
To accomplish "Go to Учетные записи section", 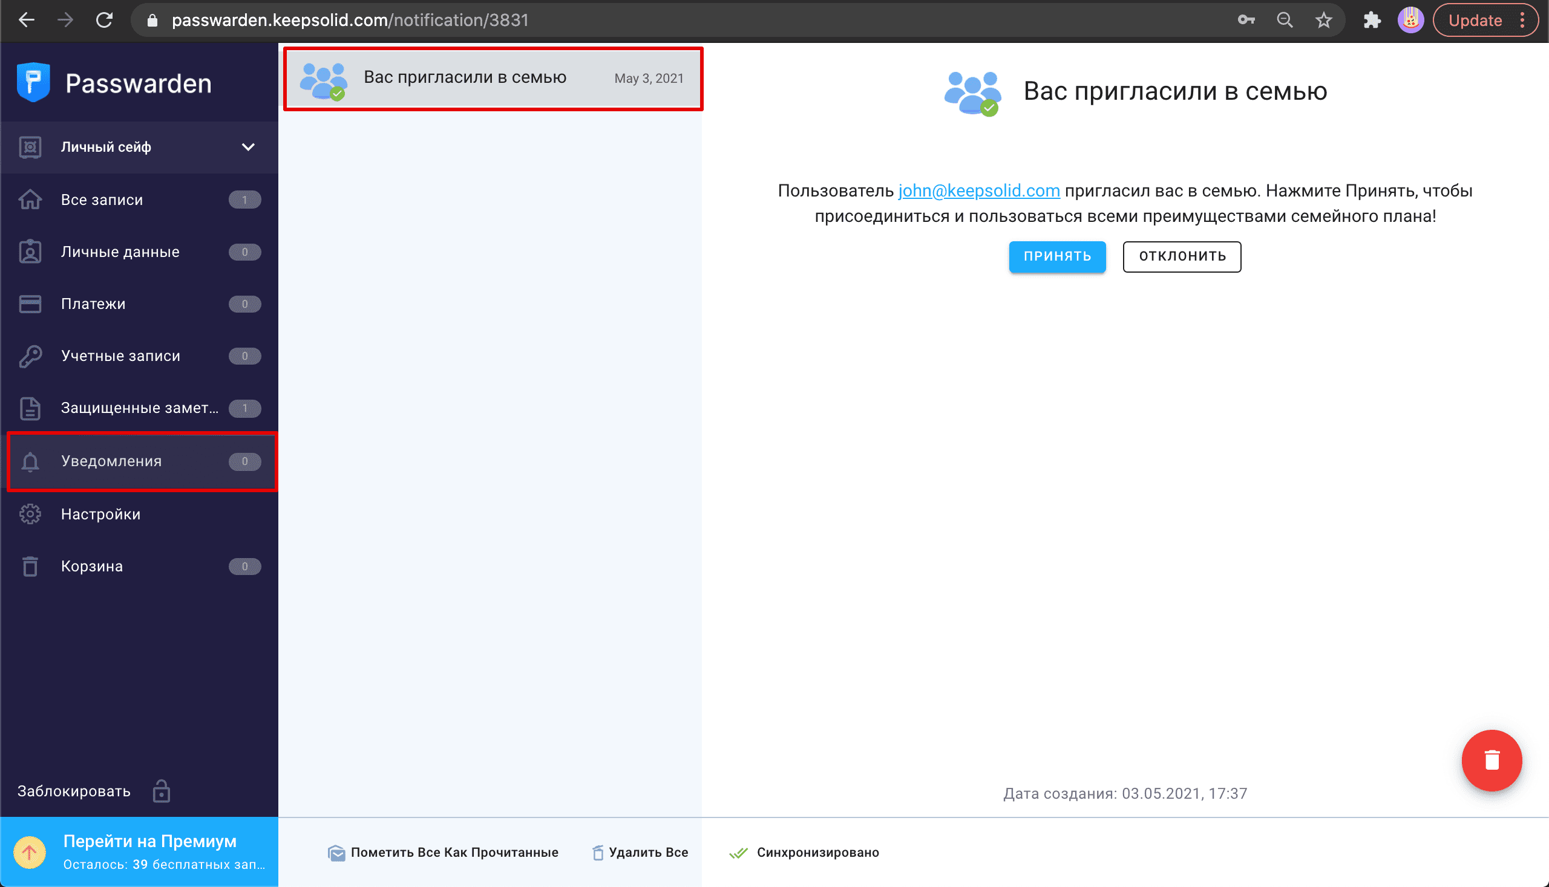I will (120, 355).
